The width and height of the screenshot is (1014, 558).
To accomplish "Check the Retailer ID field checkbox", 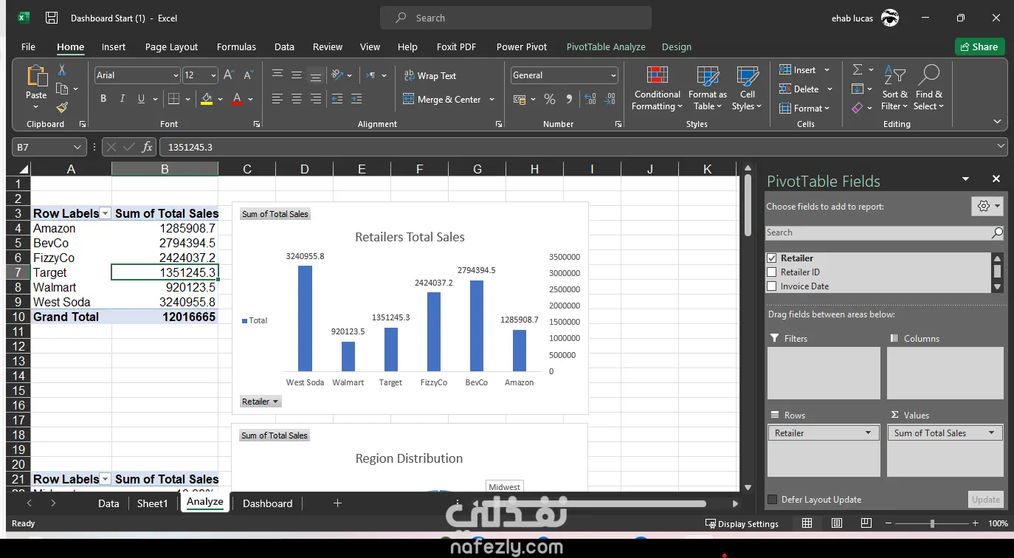I will click(x=772, y=272).
